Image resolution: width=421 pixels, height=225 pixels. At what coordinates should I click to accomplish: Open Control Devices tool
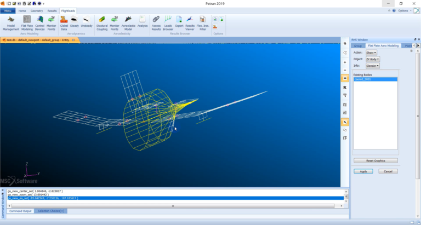(x=39, y=23)
